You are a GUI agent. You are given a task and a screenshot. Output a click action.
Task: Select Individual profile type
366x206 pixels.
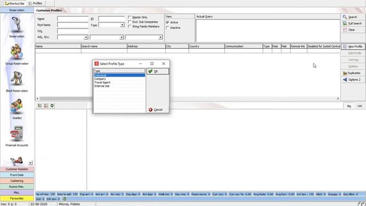120,75
